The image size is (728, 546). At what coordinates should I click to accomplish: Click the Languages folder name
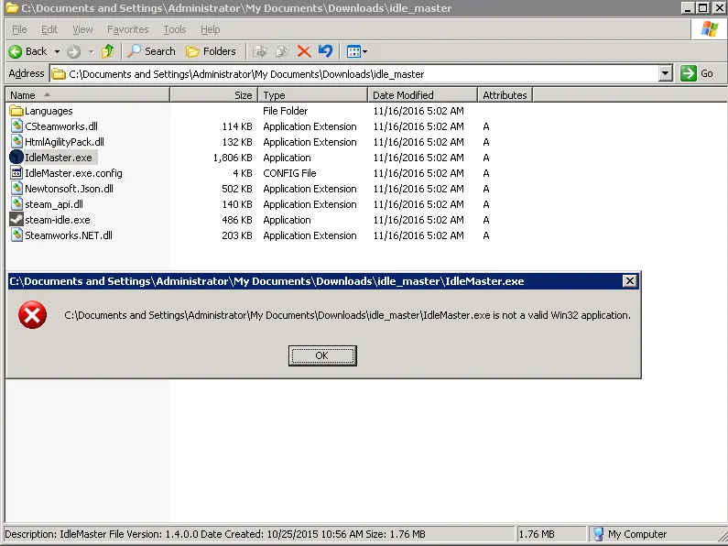pos(49,111)
